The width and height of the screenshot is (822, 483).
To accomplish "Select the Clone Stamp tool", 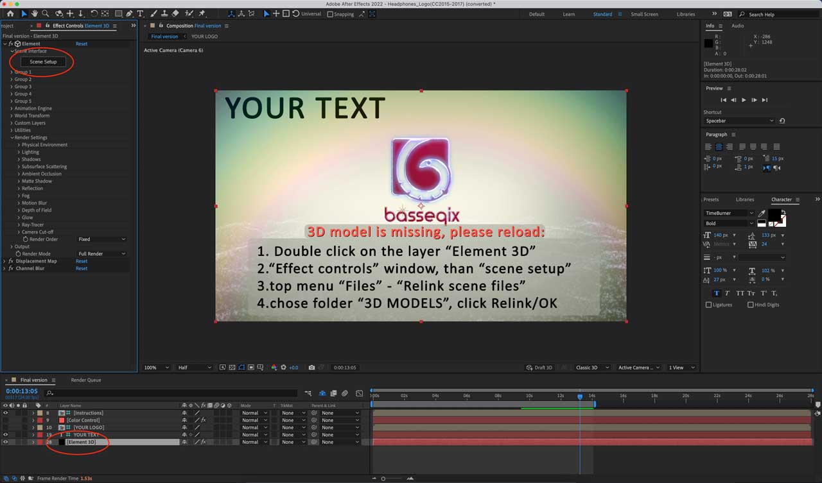I will tap(164, 13).
